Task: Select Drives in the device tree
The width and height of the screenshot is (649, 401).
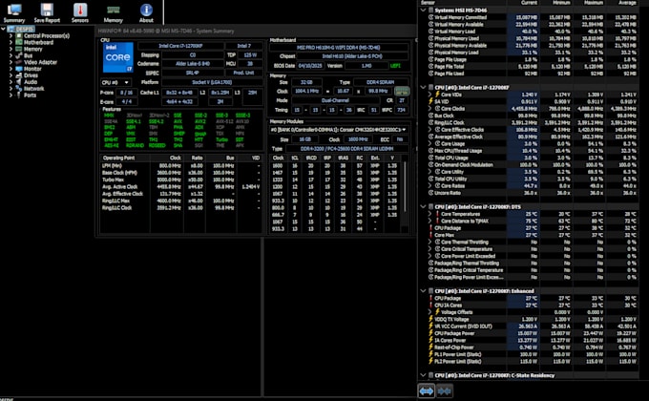Action: [31, 75]
